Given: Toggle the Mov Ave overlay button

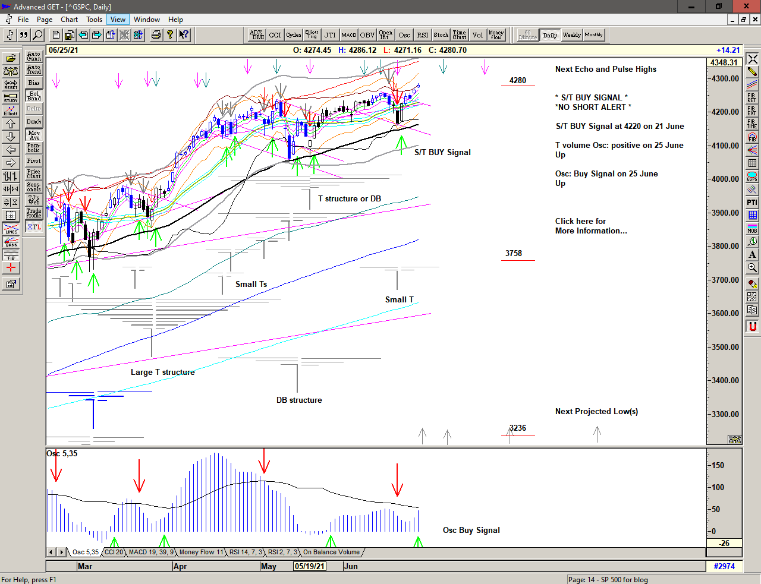Looking at the screenshot, I should click(x=34, y=135).
